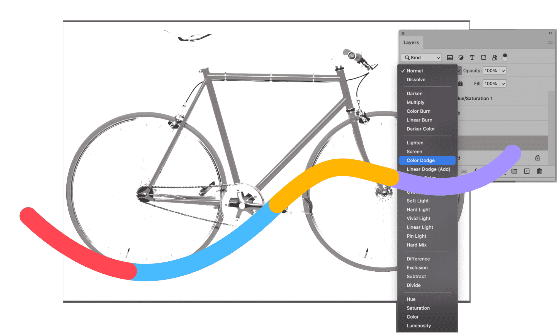Open the Layers panel hamburger menu
The width and height of the screenshot is (557, 336).
tap(550, 43)
